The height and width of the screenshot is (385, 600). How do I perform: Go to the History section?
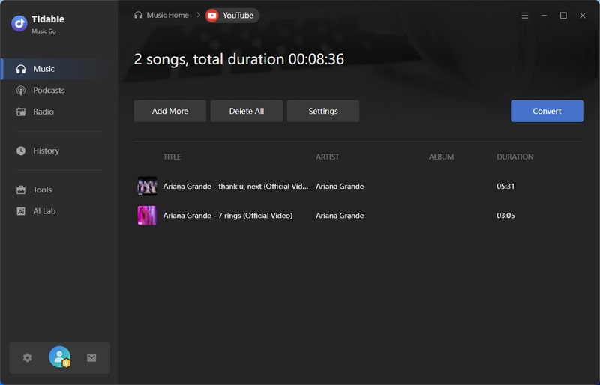coord(59,151)
